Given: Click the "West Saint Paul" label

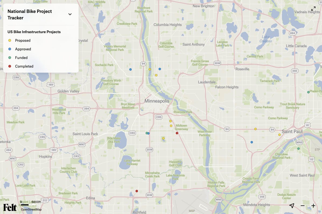Looking at the screenshot, I should (x=302, y=175).
